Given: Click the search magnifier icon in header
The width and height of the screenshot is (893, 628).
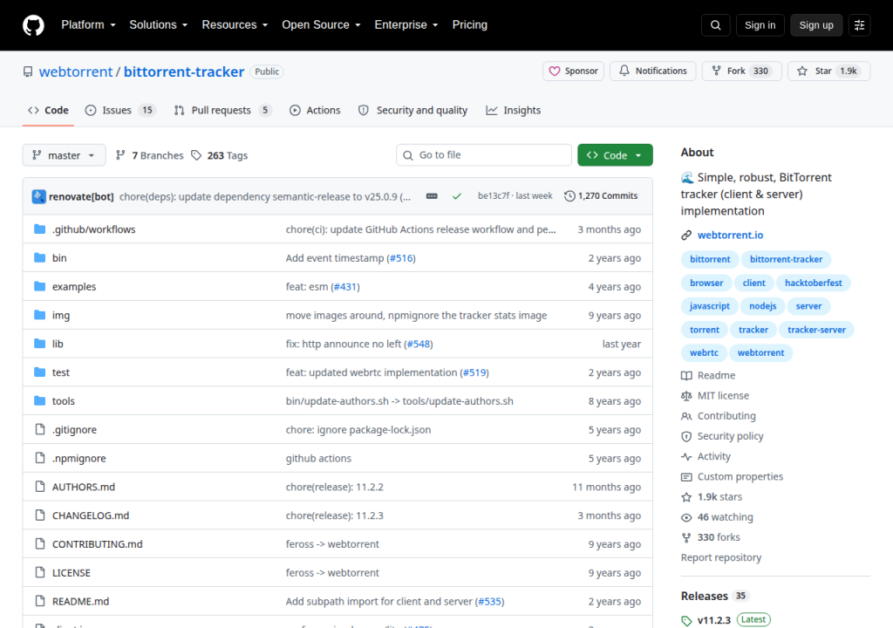Looking at the screenshot, I should [715, 25].
